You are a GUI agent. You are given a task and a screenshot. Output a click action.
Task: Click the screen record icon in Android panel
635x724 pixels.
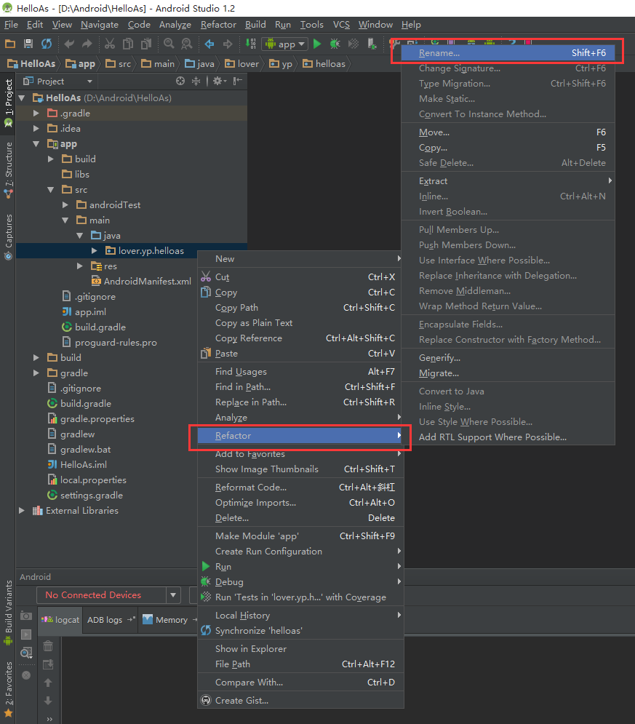pos(26,635)
